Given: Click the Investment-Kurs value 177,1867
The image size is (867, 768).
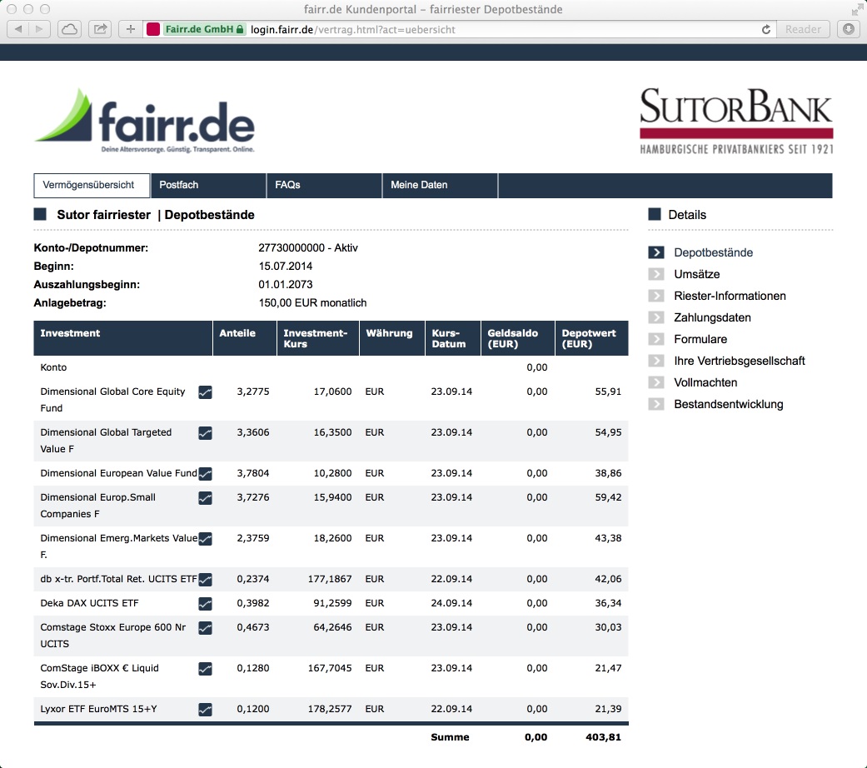Looking at the screenshot, I should click(330, 579).
